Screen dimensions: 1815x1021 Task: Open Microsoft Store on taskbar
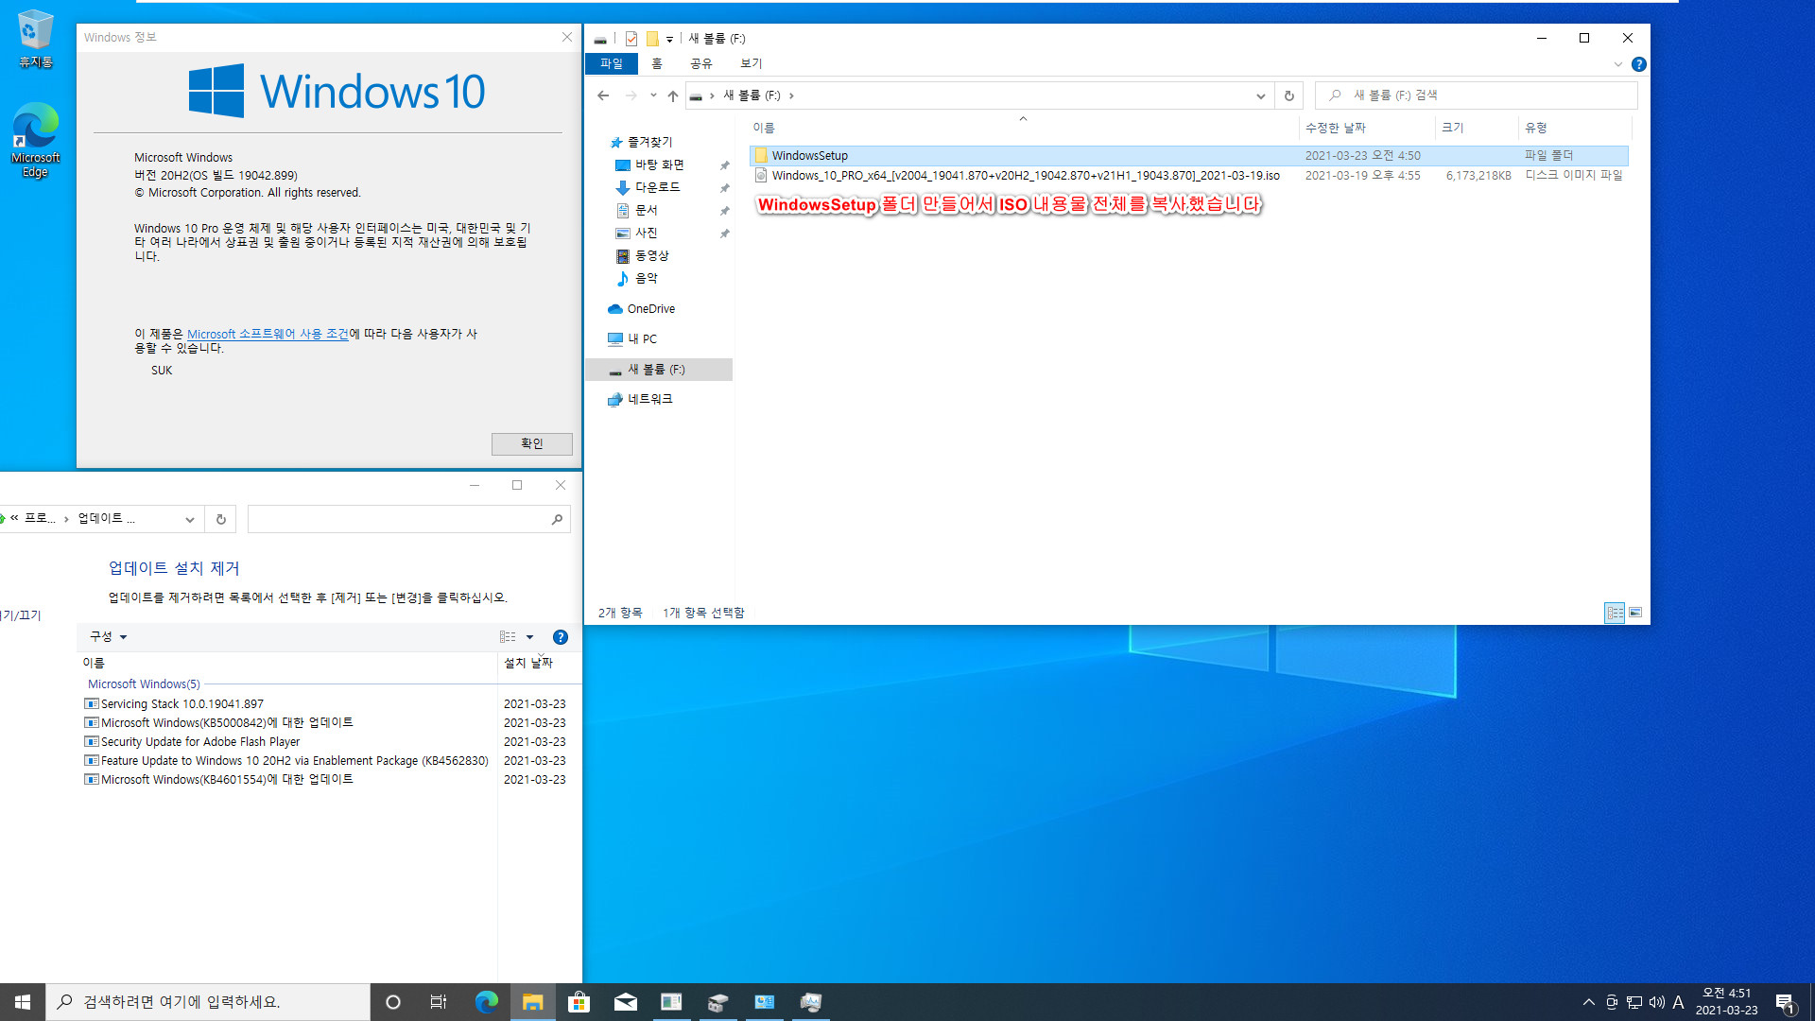579,1002
